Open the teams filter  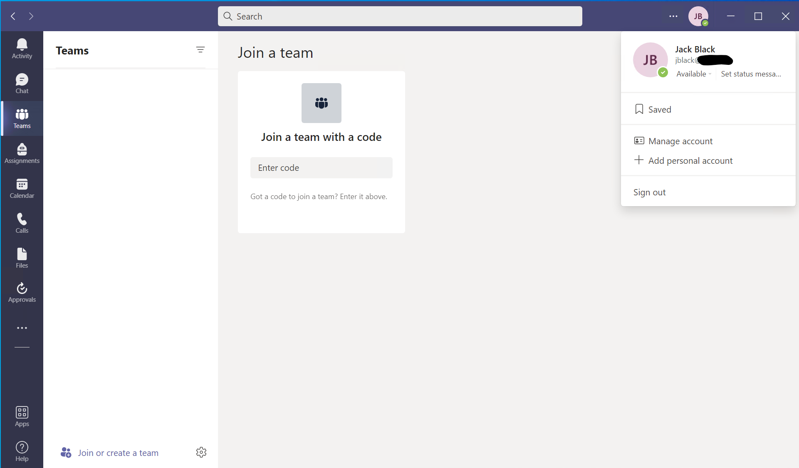click(x=201, y=49)
